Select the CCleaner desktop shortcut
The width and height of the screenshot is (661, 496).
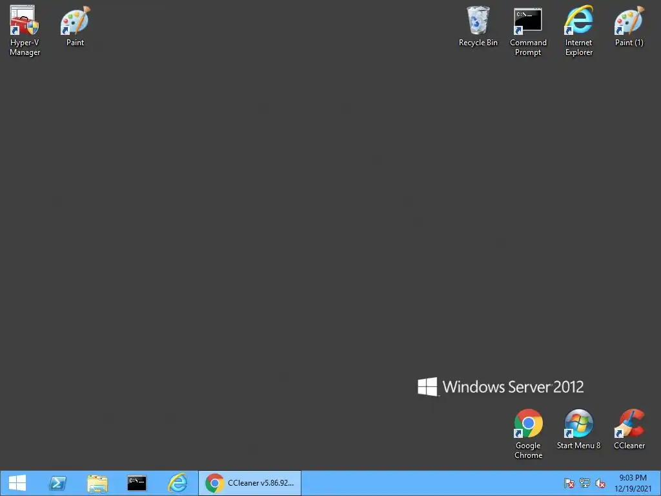629,429
